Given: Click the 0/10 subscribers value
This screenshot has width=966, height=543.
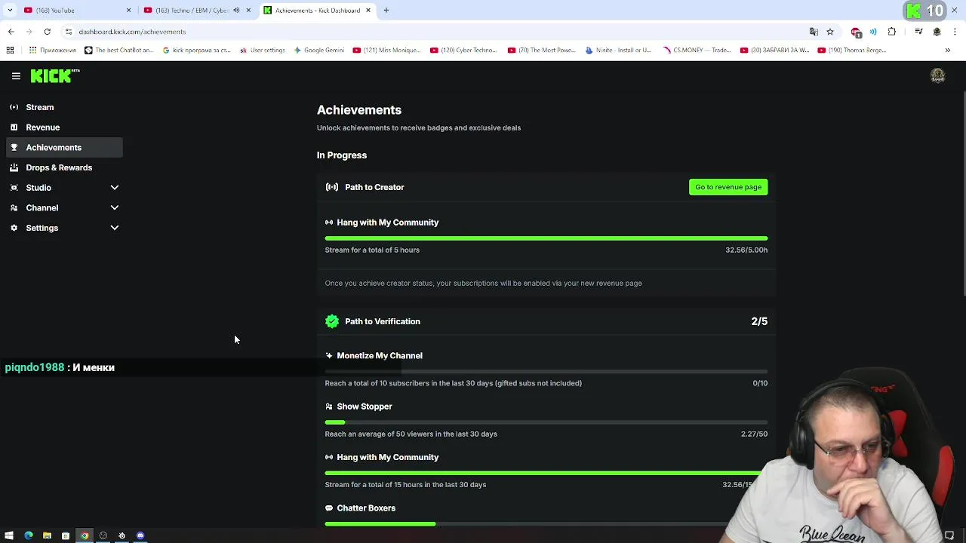Looking at the screenshot, I should point(760,383).
